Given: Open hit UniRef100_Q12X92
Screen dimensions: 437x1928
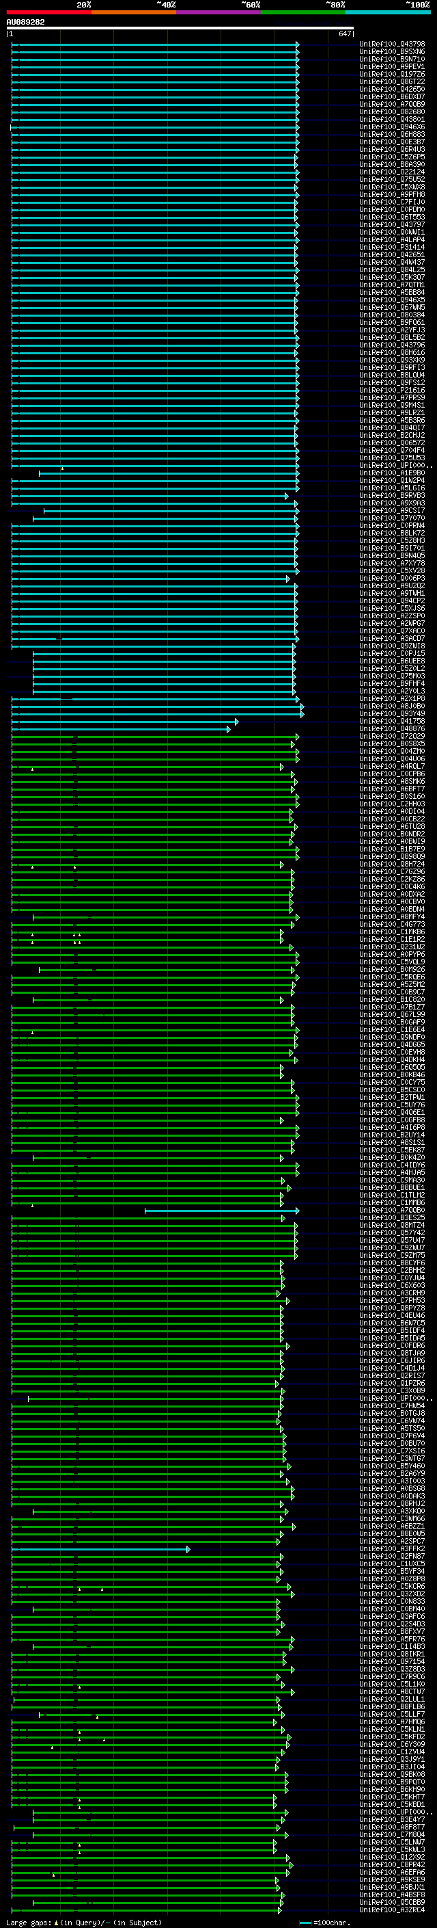Looking at the screenshot, I should point(392,1857).
